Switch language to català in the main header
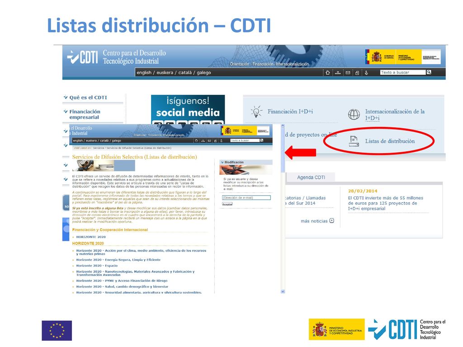The height and width of the screenshot is (347, 463). [x=185, y=73]
